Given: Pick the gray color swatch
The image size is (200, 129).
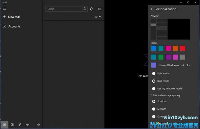Looking at the screenshot, I should coord(183,57).
